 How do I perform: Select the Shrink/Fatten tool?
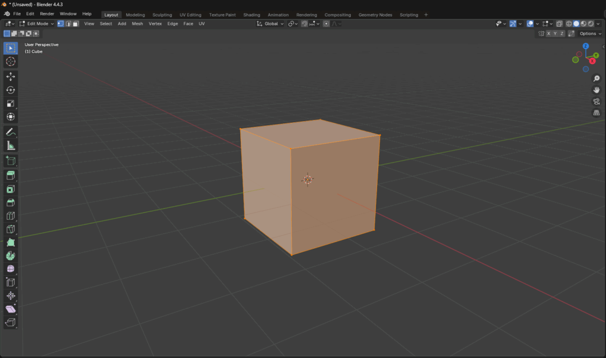tap(11, 296)
